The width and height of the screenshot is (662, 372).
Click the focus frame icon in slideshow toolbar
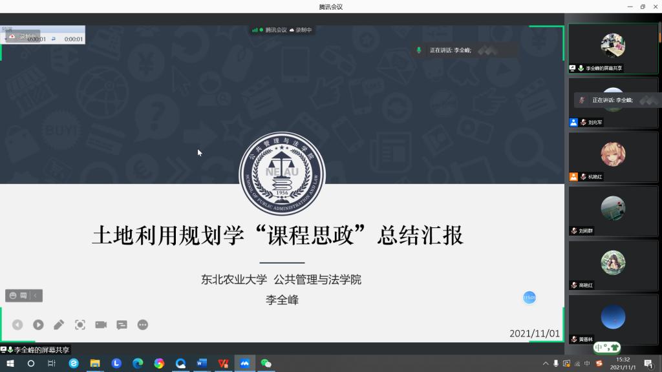click(80, 325)
